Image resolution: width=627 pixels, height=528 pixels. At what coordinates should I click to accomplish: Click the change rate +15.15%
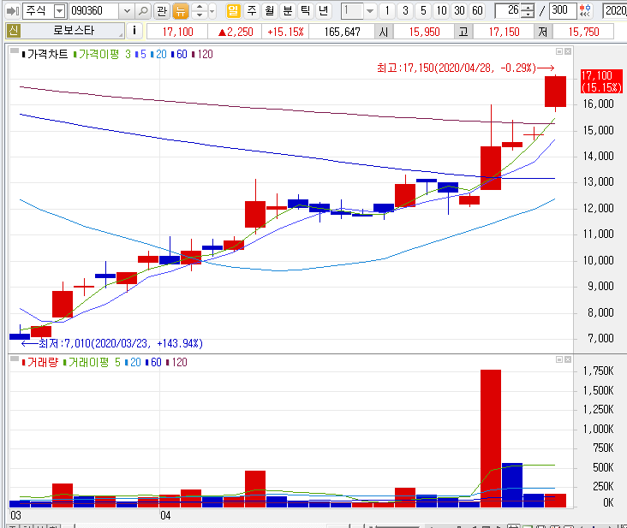point(285,32)
